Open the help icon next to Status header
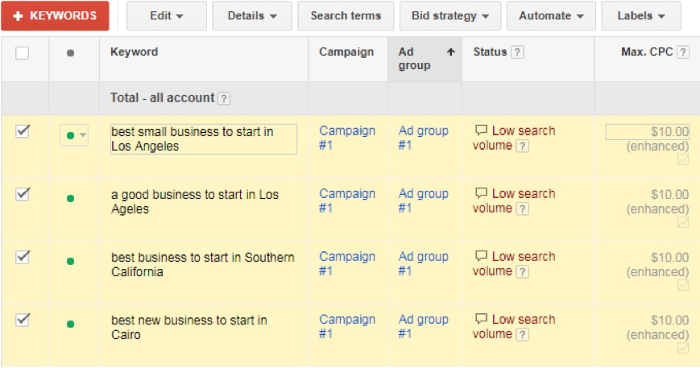The image size is (700, 368). tap(517, 52)
